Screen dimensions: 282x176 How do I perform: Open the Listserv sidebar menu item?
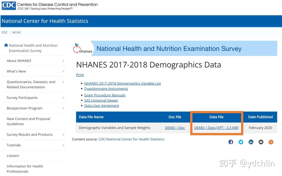[x=13, y=156]
